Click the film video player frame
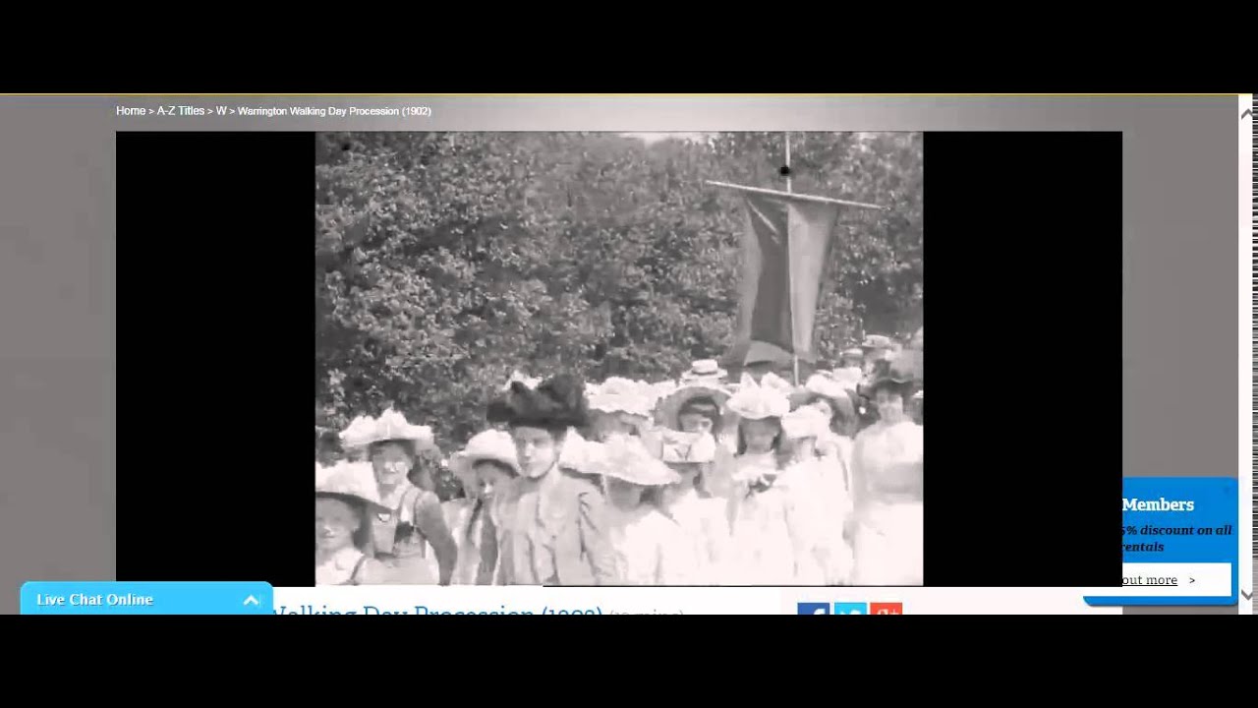1258x708 pixels. coord(618,359)
